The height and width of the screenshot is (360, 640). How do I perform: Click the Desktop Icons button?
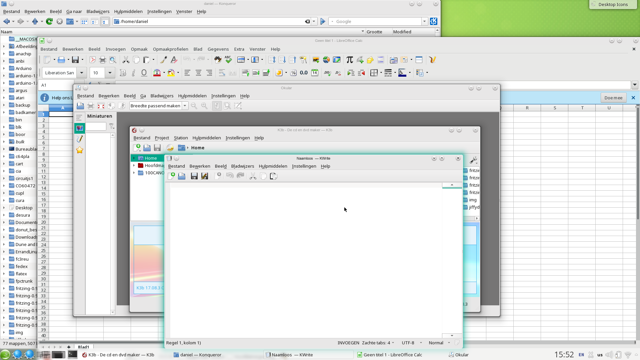tap(613, 4)
